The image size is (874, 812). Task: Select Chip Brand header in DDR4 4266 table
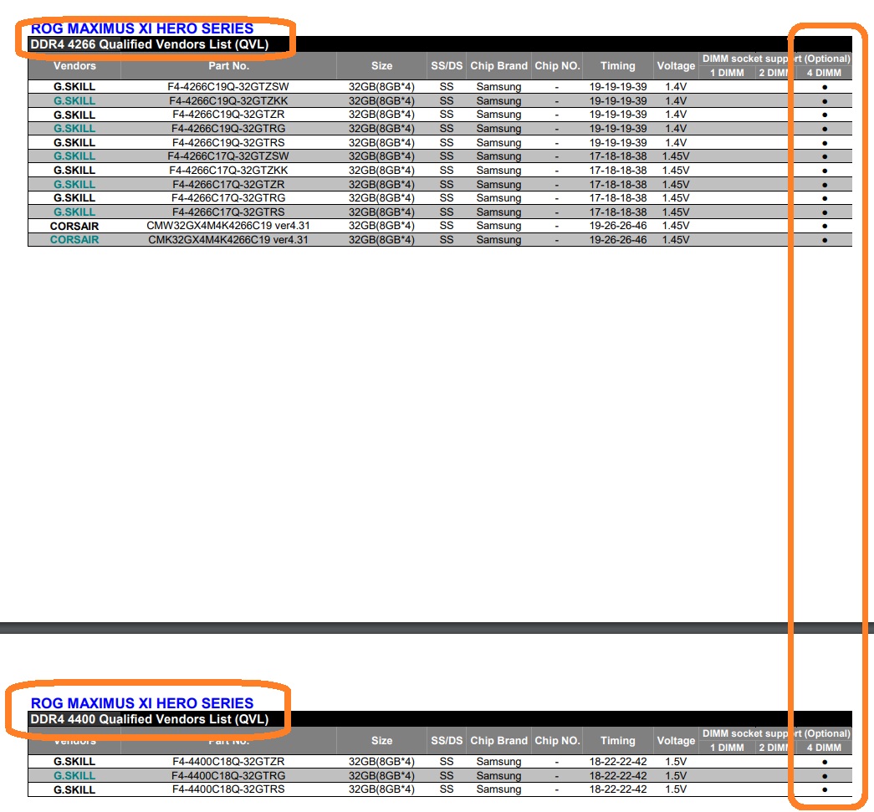pyautogui.click(x=498, y=66)
